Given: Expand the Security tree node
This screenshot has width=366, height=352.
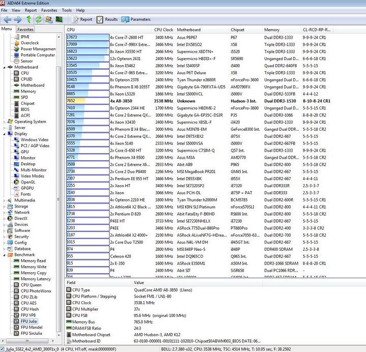Looking at the screenshot, I should [x=4, y=237].
